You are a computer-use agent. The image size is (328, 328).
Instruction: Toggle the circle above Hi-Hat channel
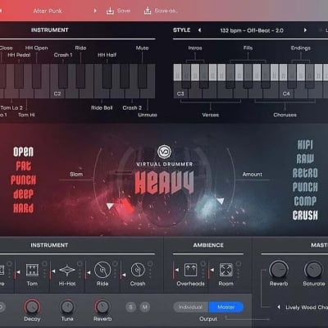pos(80,264)
